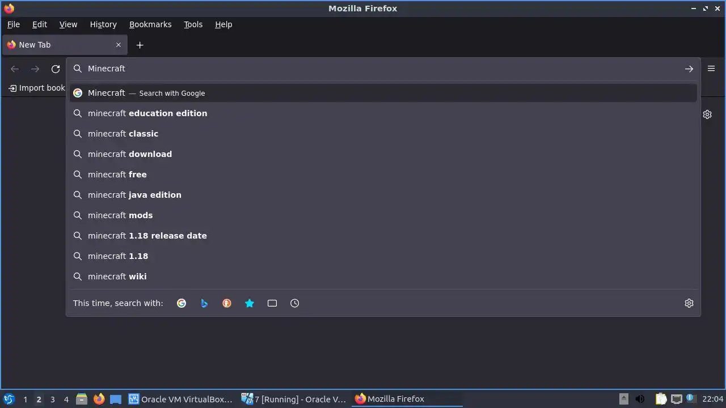
Task: Choose suggestion minecraft wiki
Action: click(x=383, y=277)
